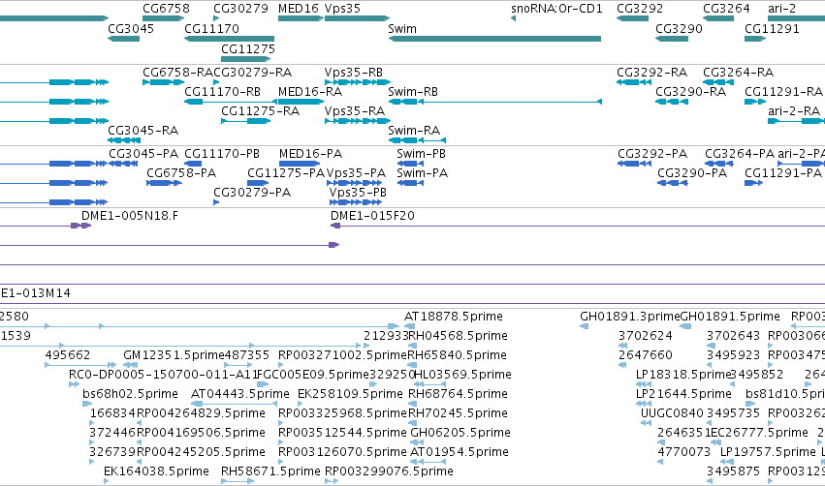Open the GM12351.5prime EST label
The height and width of the screenshot is (486, 825).
coord(174,355)
